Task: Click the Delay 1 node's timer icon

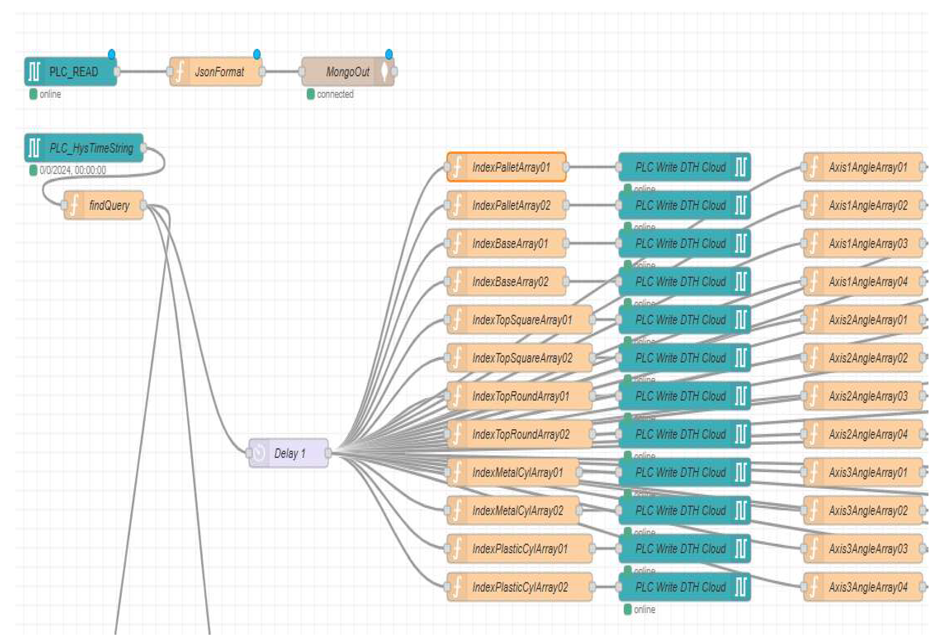Action: click(x=260, y=453)
